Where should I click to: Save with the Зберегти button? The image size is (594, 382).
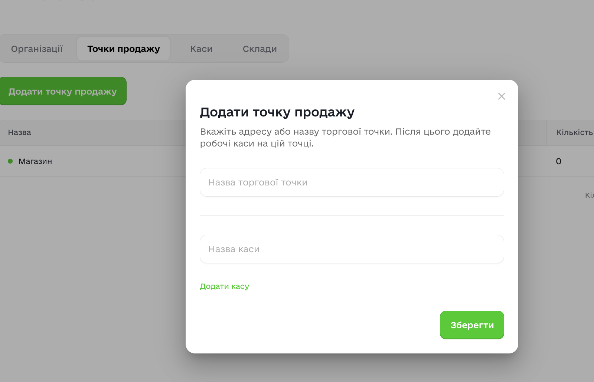(x=471, y=325)
